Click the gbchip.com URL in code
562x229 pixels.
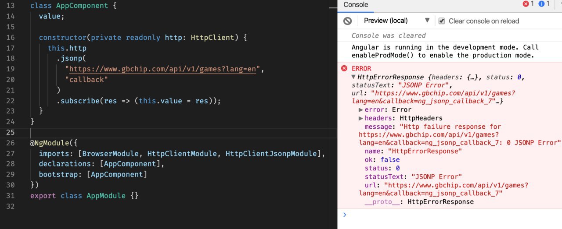pos(162,69)
